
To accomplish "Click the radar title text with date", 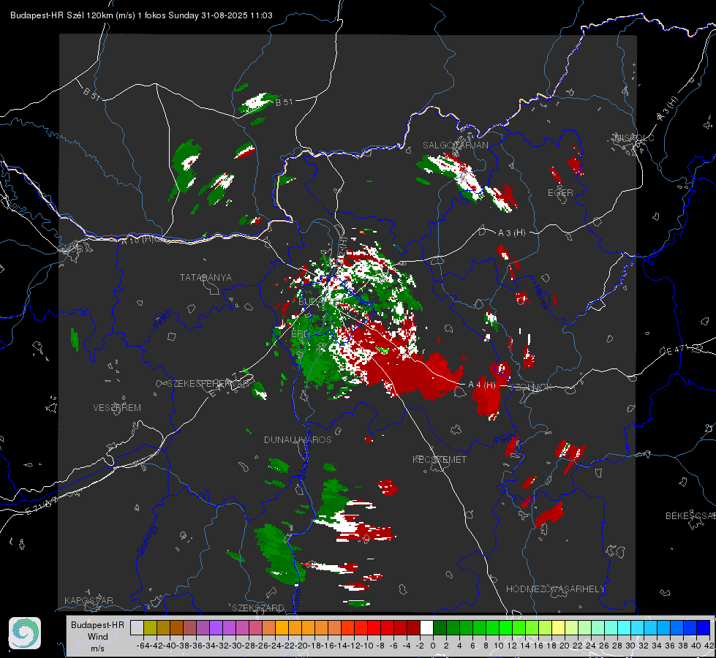I will click(142, 15).
